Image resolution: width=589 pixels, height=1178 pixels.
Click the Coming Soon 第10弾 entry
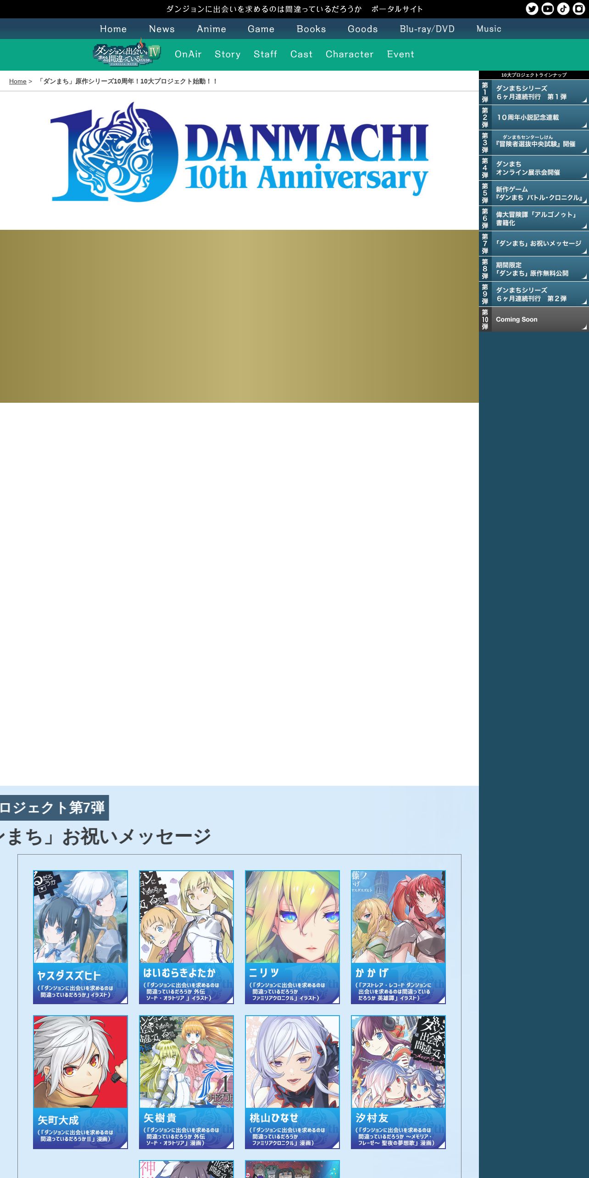[x=534, y=319]
